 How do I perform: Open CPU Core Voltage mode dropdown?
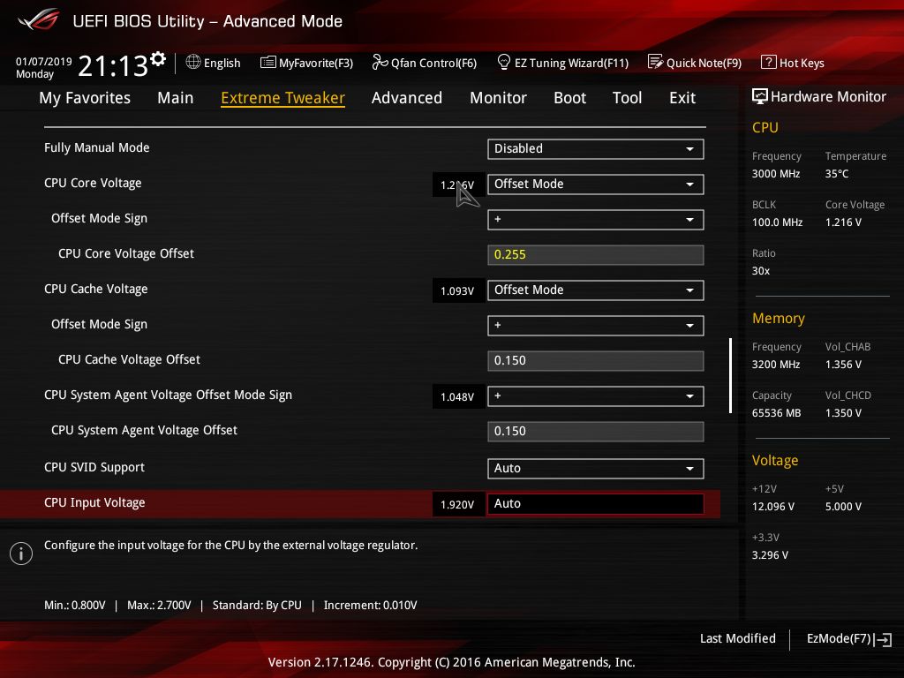[x=596, y=184]
